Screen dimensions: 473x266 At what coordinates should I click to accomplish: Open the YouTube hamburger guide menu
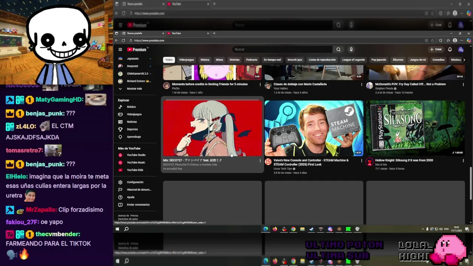click(x=120, y=50)
